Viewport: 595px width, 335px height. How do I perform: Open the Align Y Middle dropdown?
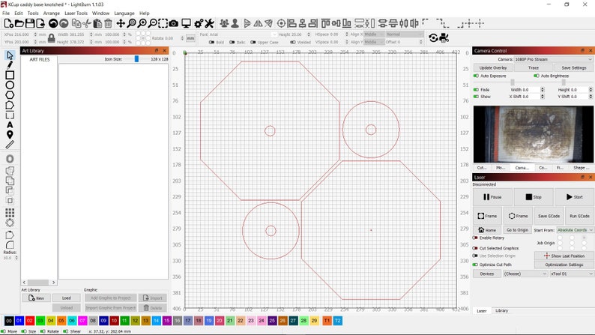[x=373, y=42]
